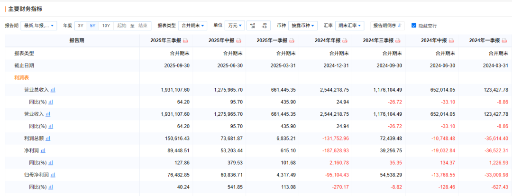Click 利润表 section label

tap(21, 78)
